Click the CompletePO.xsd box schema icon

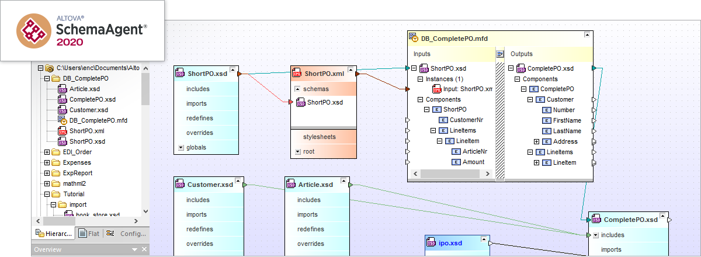[x=596, y=220]
